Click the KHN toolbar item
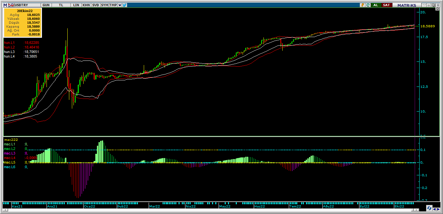 click(86, 5)
